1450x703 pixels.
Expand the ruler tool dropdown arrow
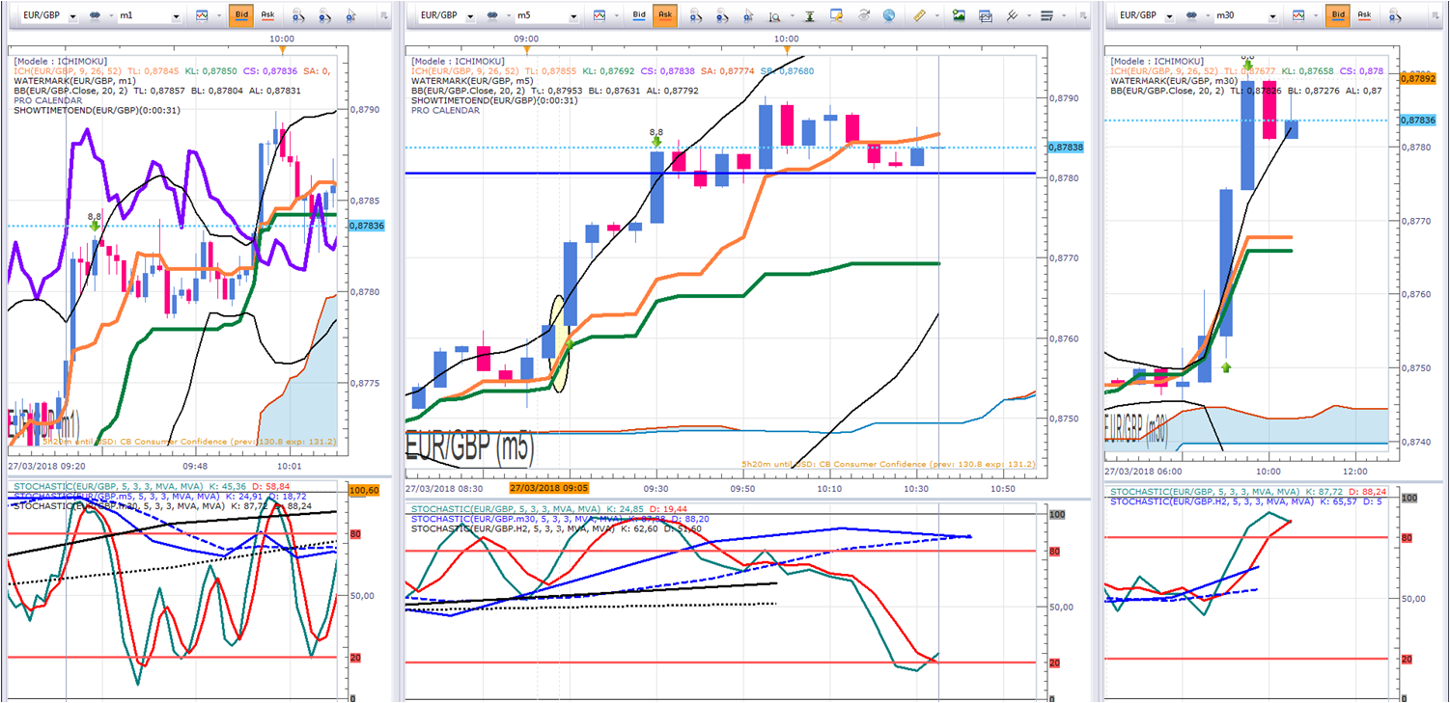click(x=935, y=16)
